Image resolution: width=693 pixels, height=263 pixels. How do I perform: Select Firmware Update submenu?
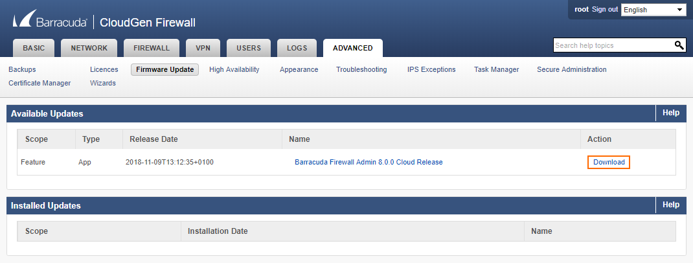(165, 69)
